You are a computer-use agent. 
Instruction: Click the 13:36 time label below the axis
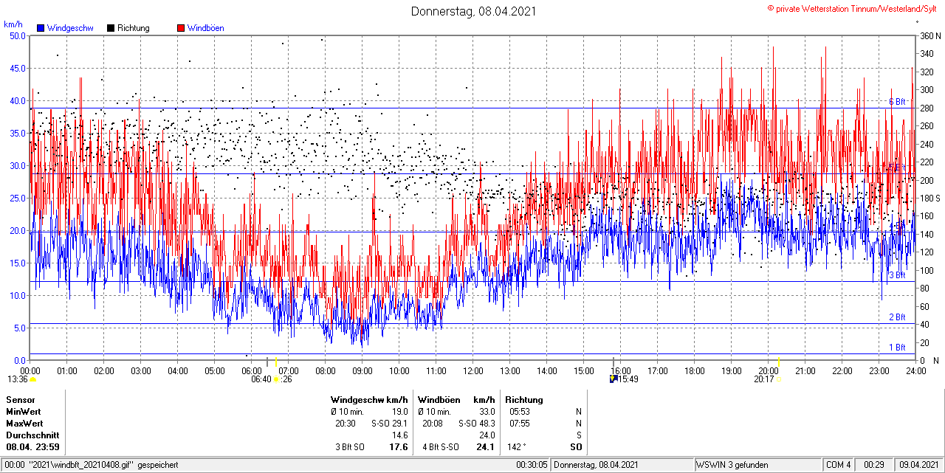(18, 379)
